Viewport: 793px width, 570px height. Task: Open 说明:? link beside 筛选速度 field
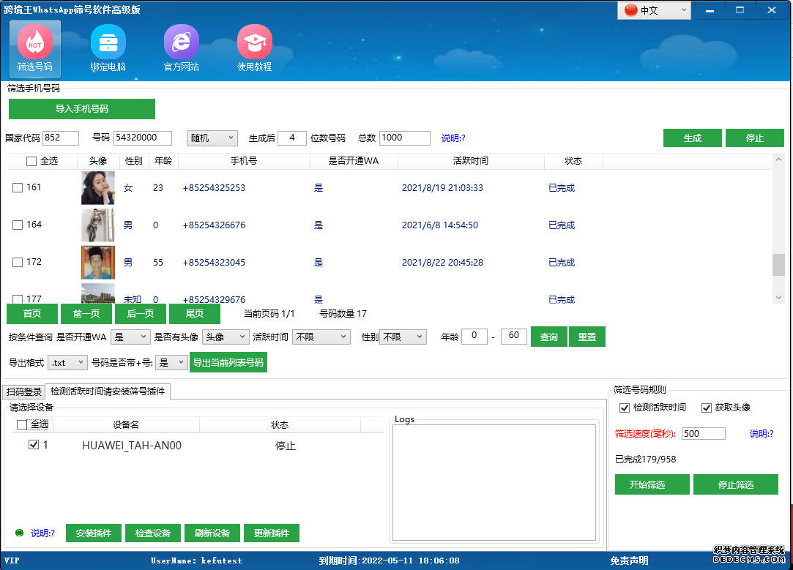point(761,434)
